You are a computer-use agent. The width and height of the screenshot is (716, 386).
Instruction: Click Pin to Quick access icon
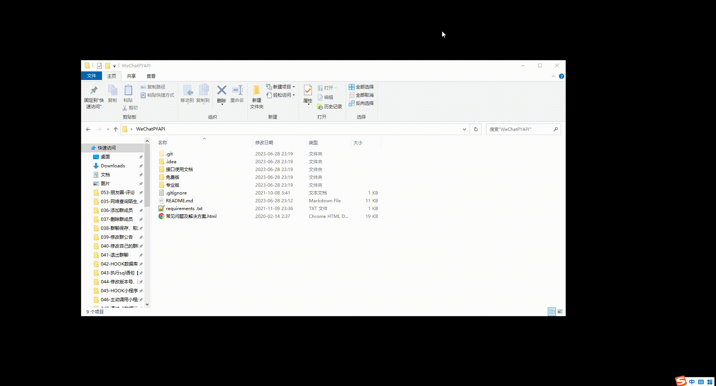pyautogui.click(x=94, y=90)
